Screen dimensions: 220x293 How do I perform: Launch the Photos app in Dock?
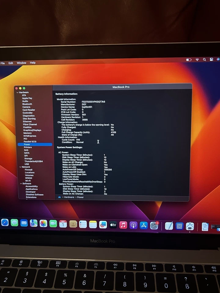click(43, 223)
